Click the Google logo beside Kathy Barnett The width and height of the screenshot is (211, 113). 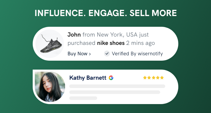111,78
